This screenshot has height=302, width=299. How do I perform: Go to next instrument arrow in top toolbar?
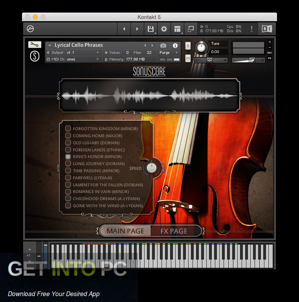(x=137, y=29)
